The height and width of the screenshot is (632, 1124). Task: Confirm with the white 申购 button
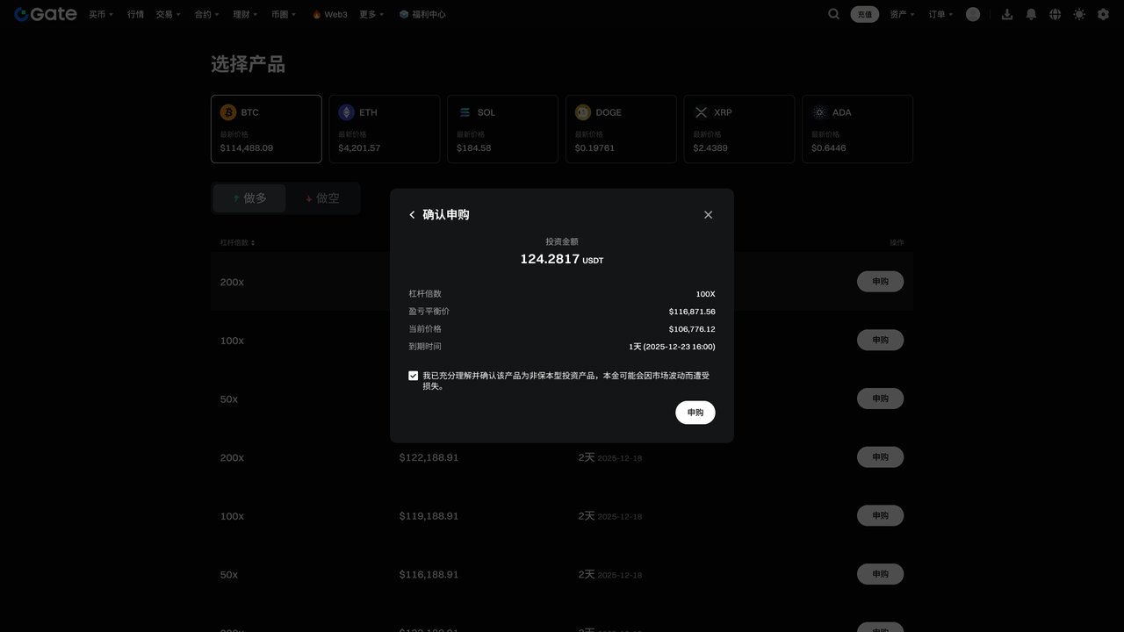[x=695, y=413]
